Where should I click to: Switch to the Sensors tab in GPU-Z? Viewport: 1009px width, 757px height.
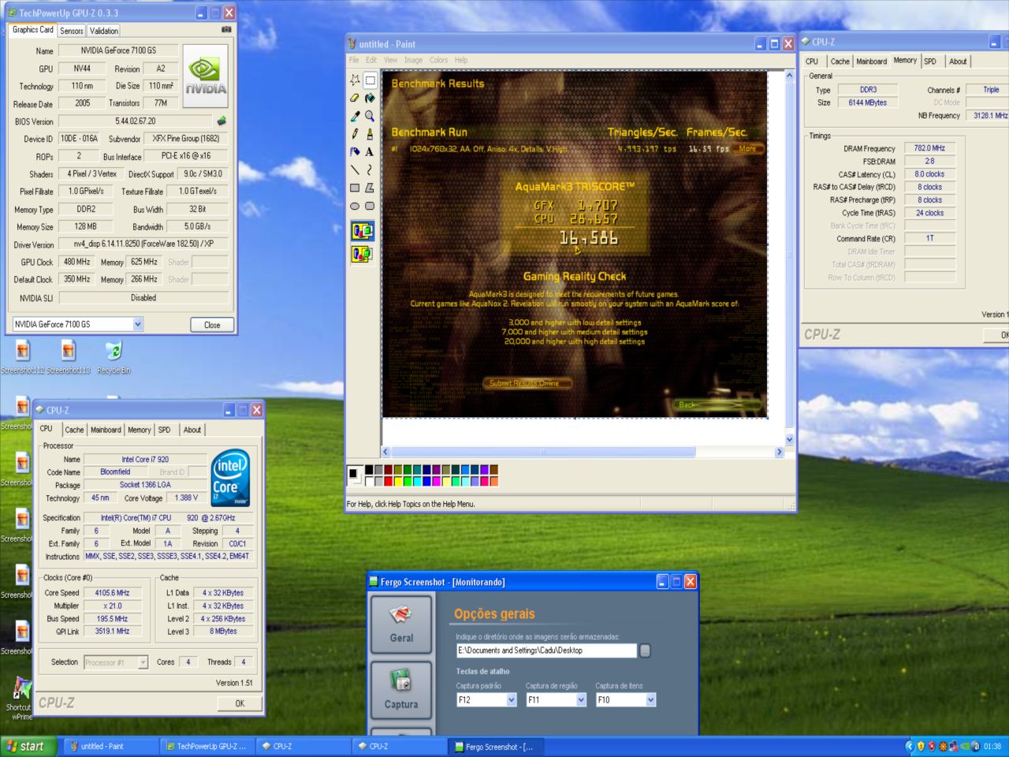72,31
